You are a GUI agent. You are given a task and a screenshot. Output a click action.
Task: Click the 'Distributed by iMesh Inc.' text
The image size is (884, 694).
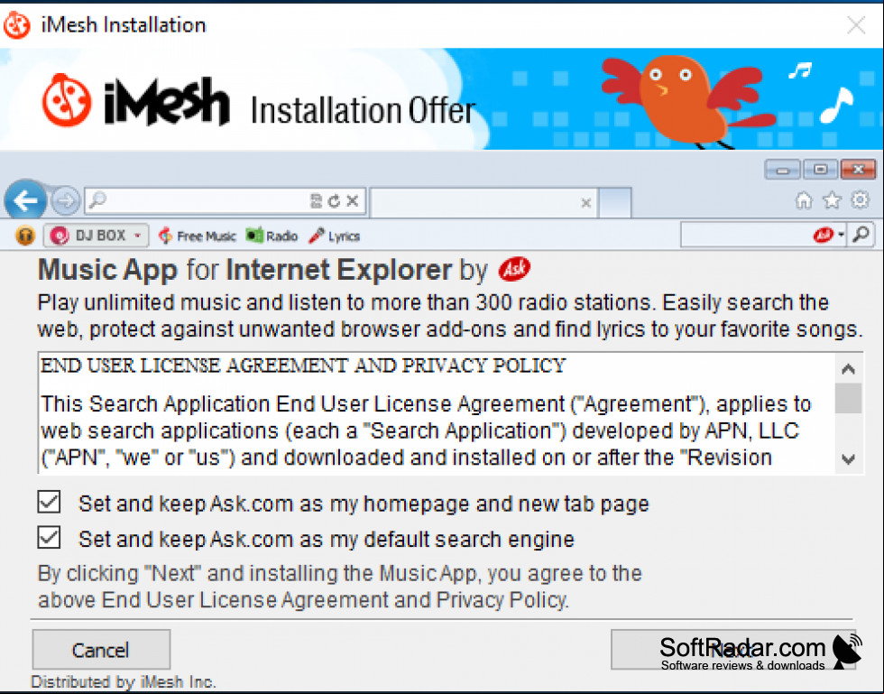click(124, 681)
